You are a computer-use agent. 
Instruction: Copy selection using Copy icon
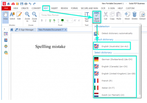click(112, 16)
